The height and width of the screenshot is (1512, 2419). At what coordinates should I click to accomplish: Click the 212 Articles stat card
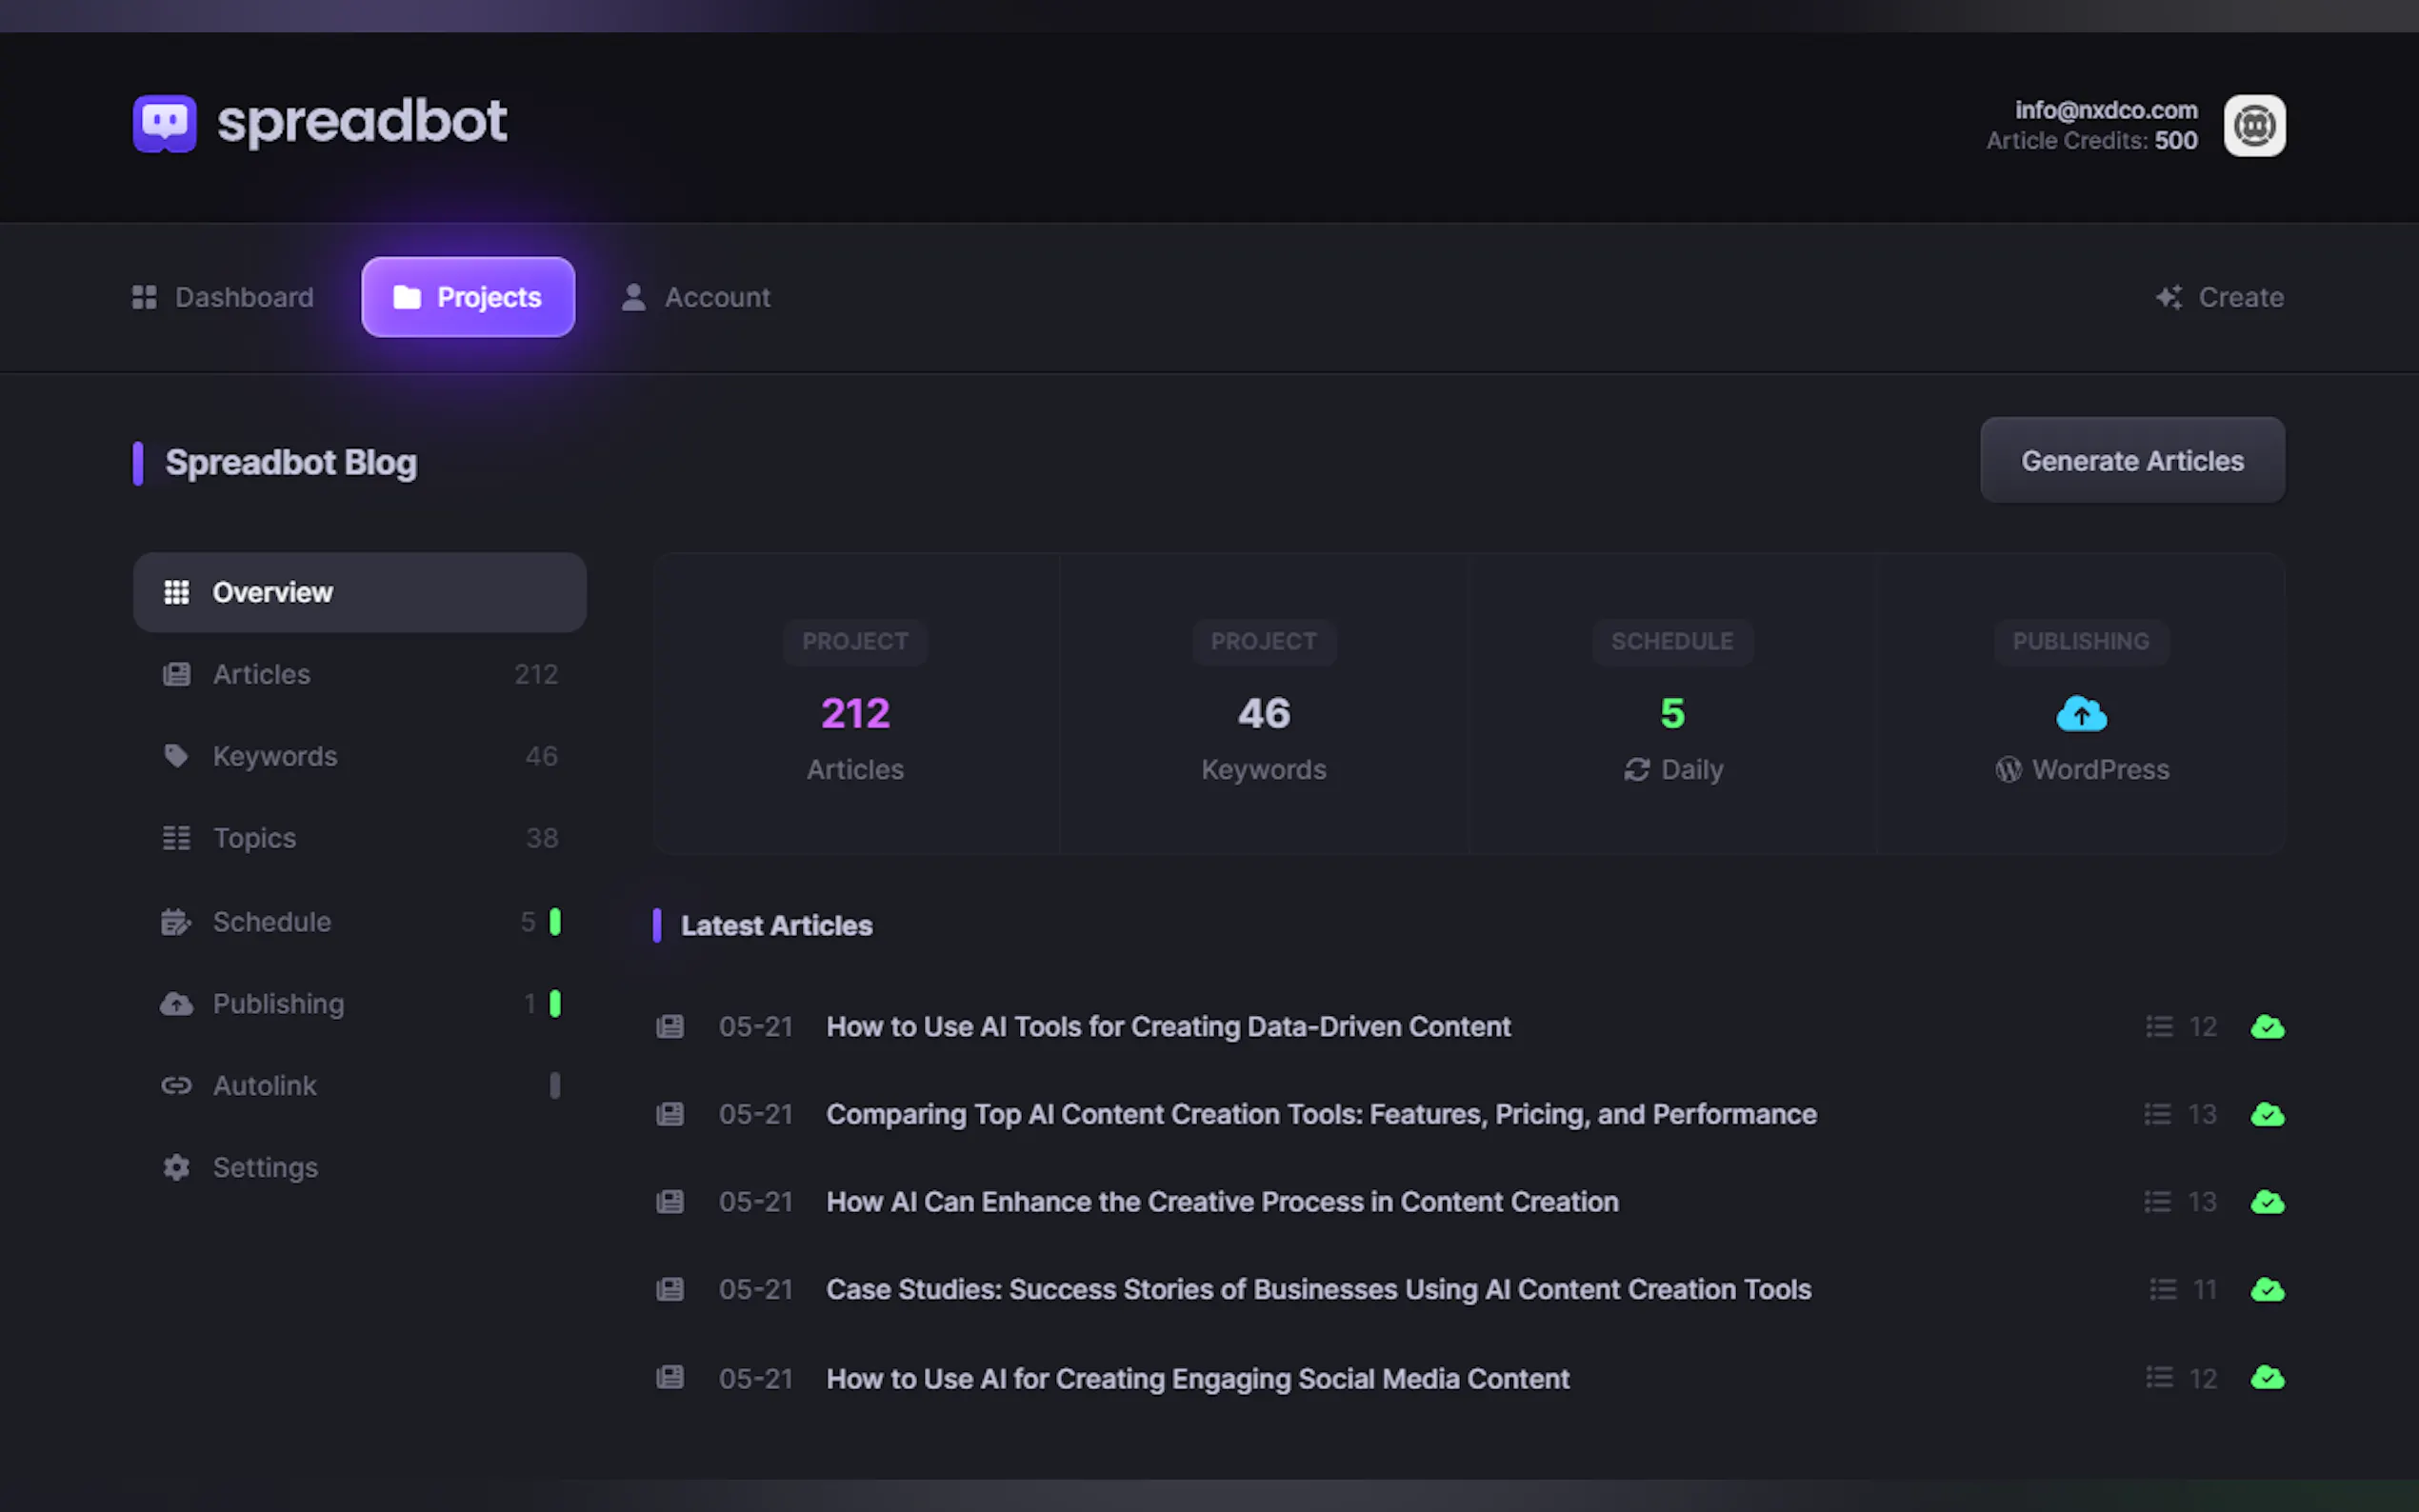[855, 715]
